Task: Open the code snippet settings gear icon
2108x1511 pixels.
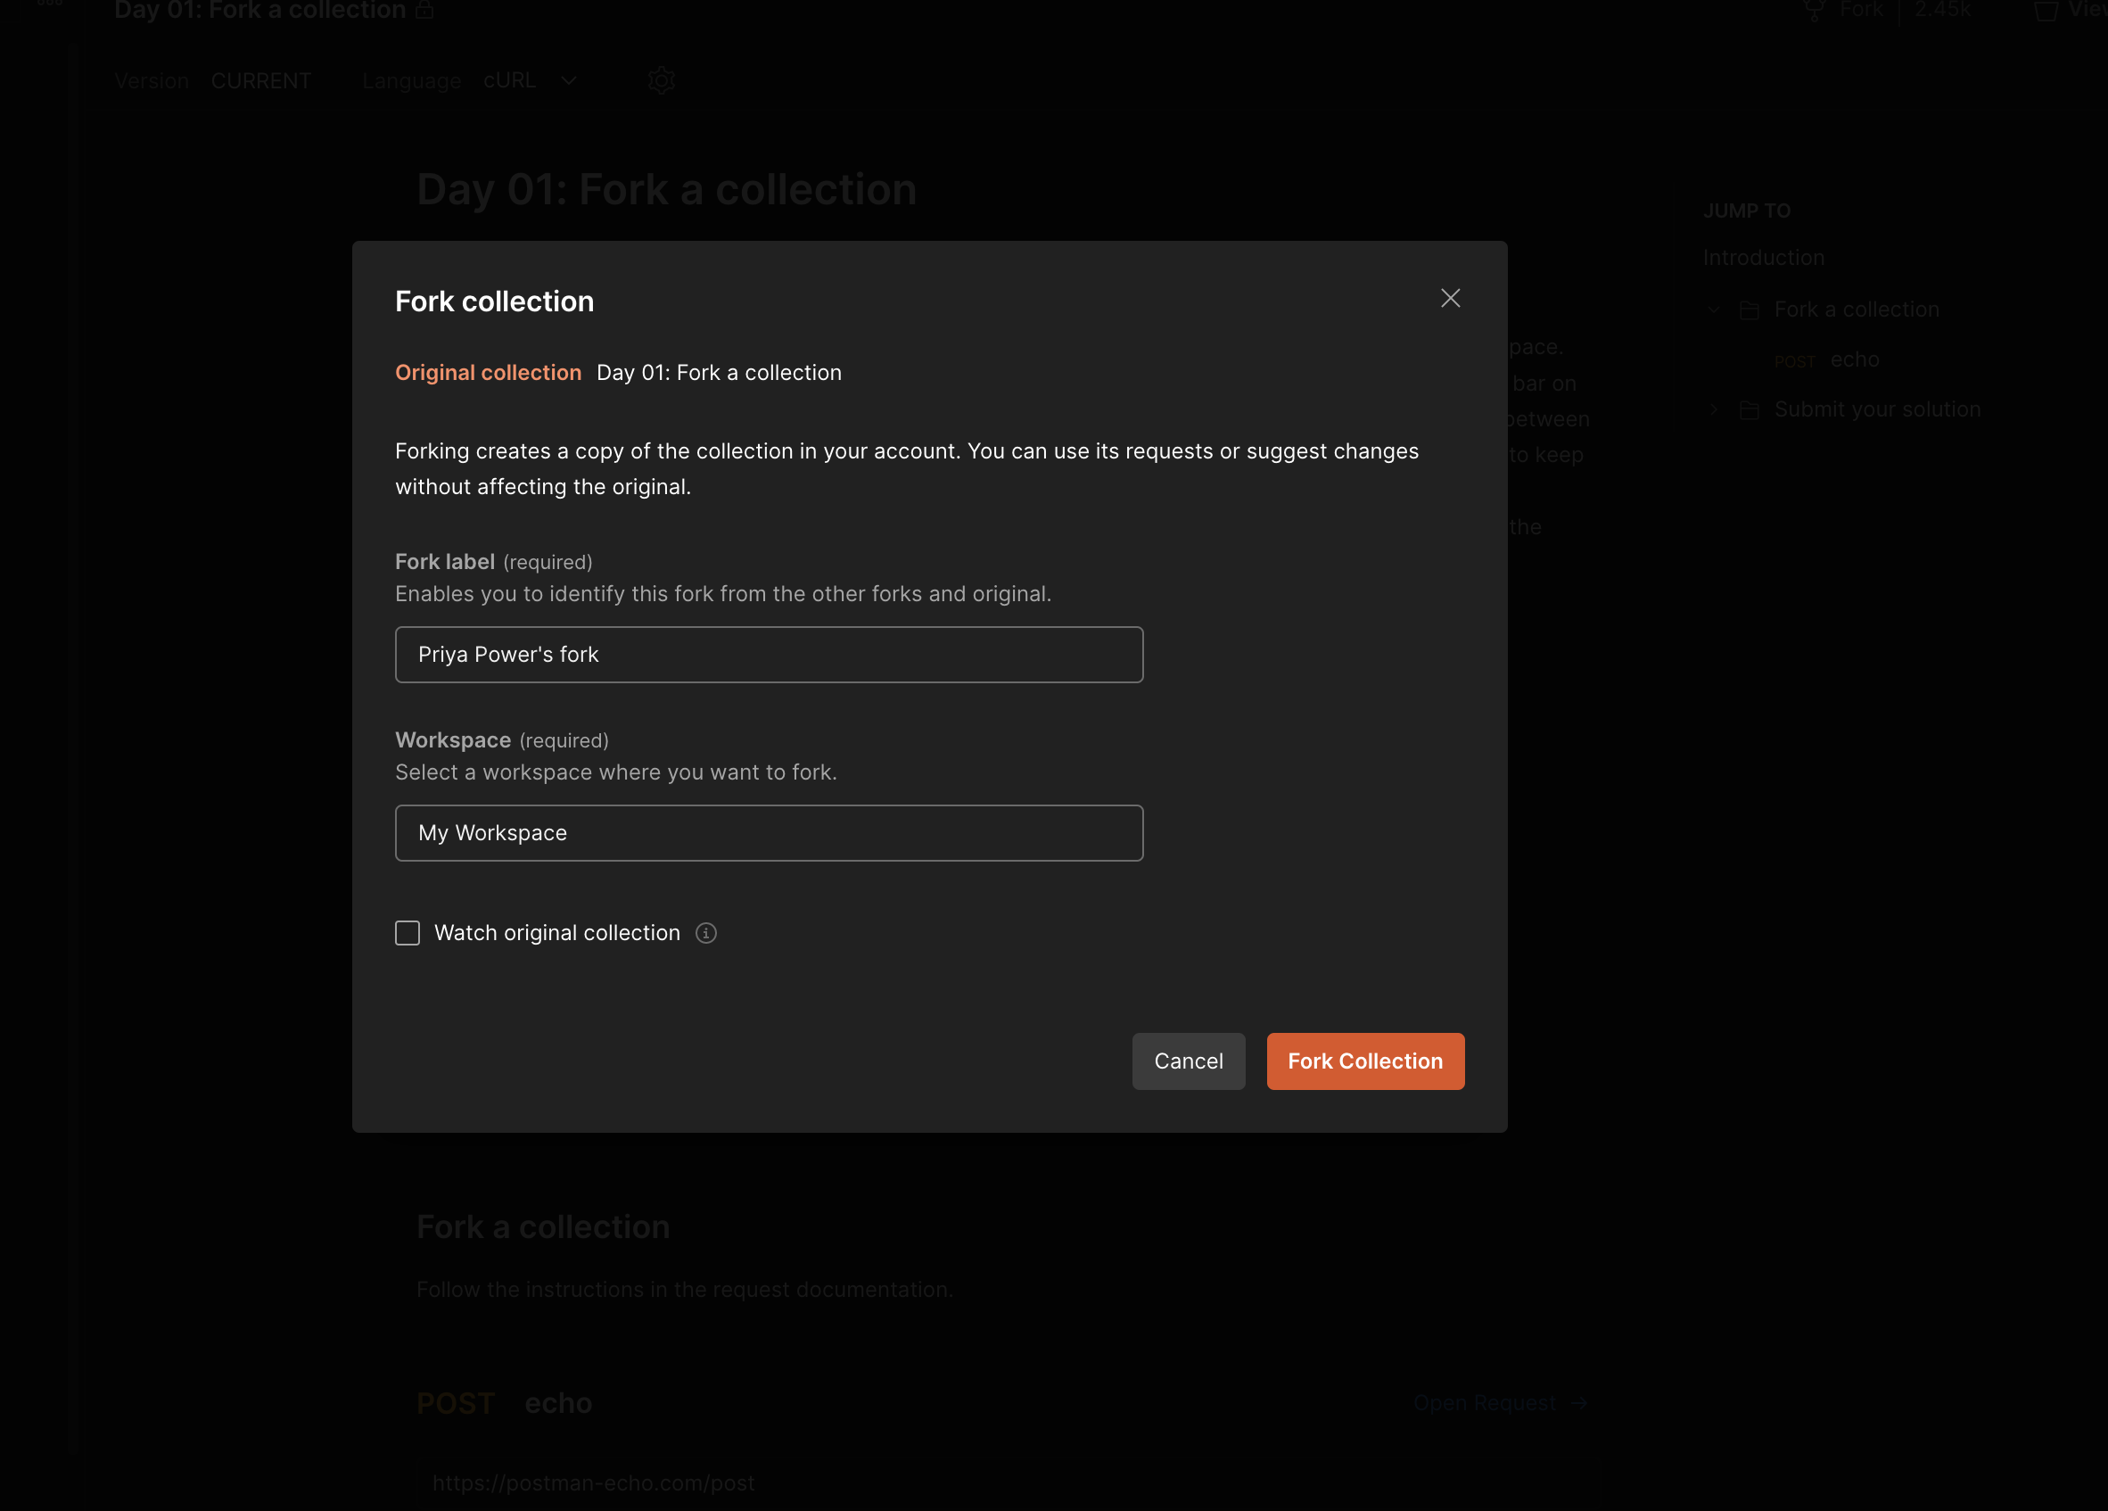Action: (662, 81)
